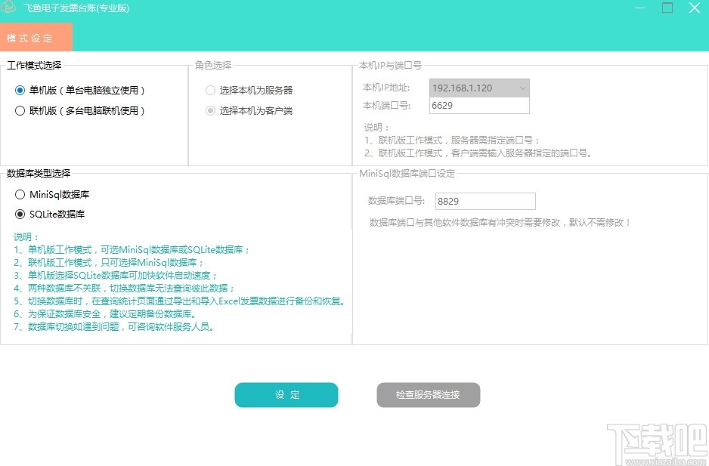Viewport: 709px width, 466px height.
Task: Minimize the application window
Action: coord(639,8)
